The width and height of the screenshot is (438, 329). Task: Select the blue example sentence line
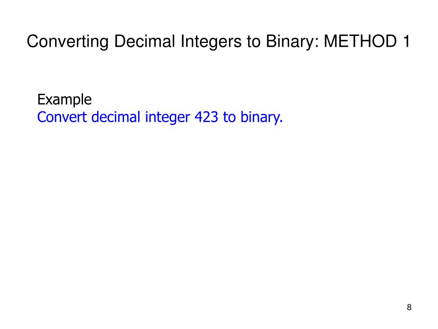tap(160, 117)
